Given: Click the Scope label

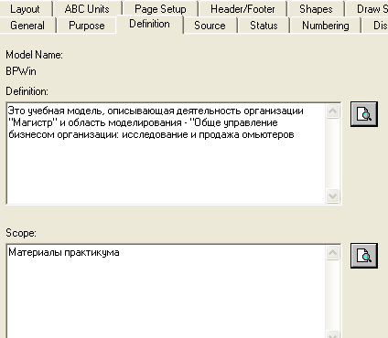Looking at the screenshot, I should [x=21, y=233].
